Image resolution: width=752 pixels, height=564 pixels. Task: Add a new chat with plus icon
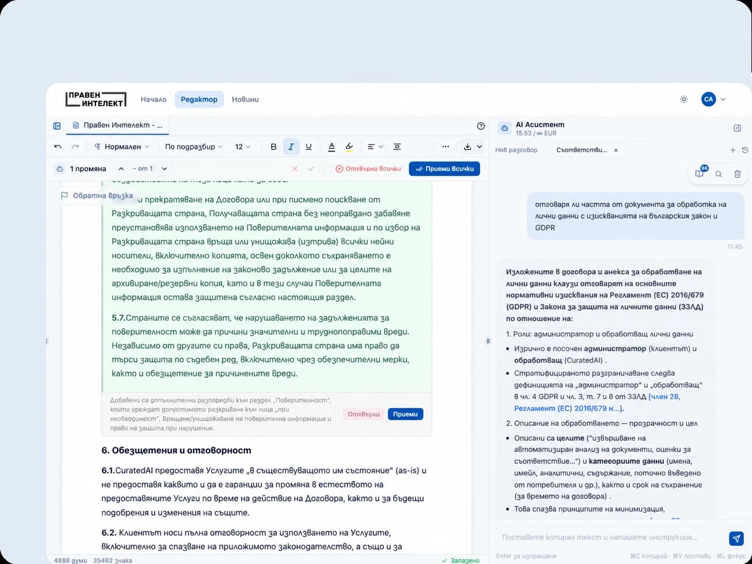tap(733, 150)
